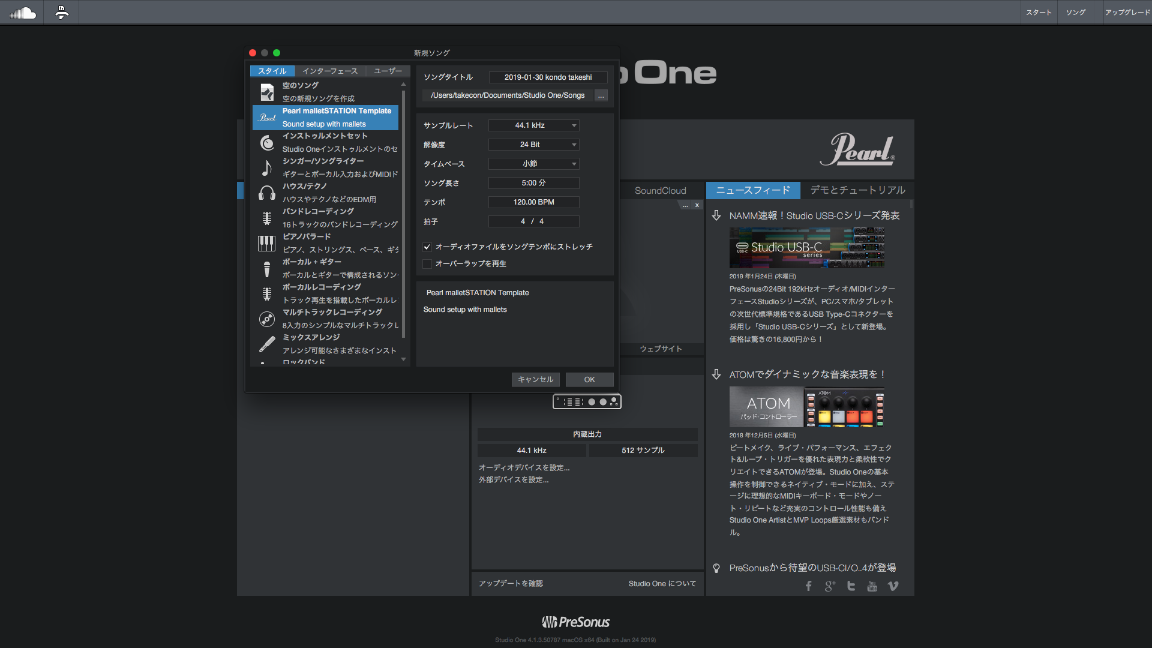
Task: Click lightbulb icon beside USB-C I/O news
Action: 716,568
